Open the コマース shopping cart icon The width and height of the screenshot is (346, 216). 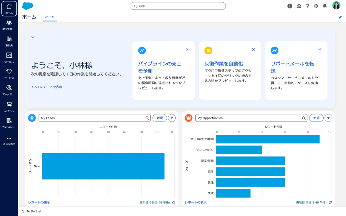[9, 105]
